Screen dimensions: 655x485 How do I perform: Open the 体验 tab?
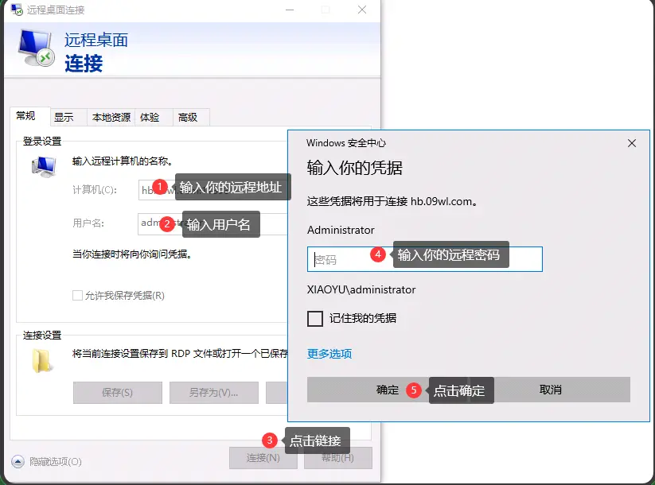(x=154, y=118)
